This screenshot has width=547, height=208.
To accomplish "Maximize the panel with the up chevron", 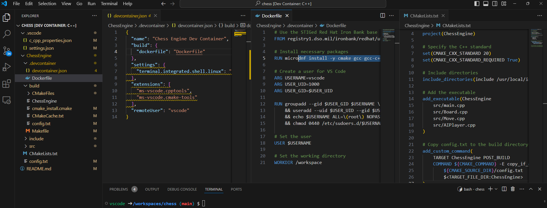I will 531,189.
